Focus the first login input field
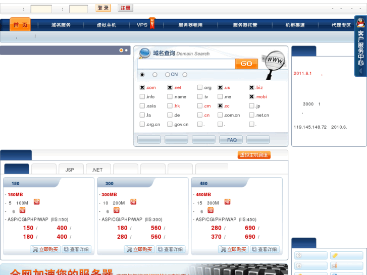 pos(41,9)
